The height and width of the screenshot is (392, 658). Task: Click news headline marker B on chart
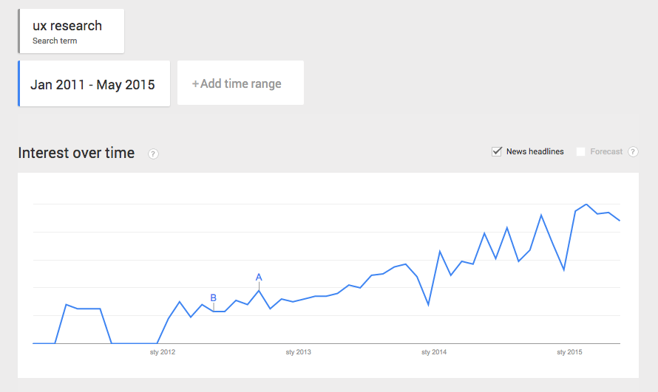tap(214, 298)
